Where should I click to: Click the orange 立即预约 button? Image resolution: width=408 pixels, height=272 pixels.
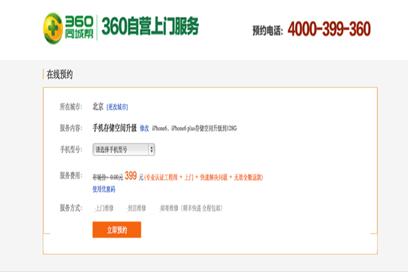(117, 230)
